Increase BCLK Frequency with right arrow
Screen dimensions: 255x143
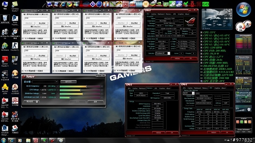(x=102, y=87)
